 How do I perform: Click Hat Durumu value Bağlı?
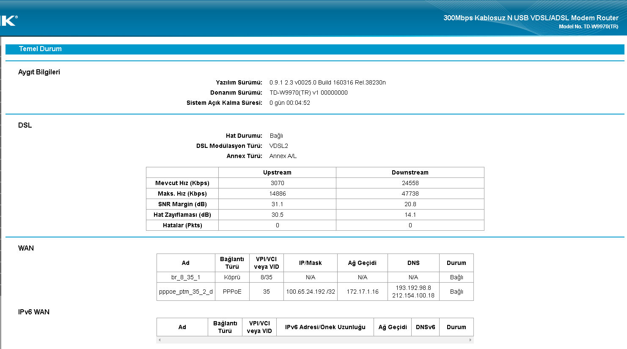click(x=276, y=136)
